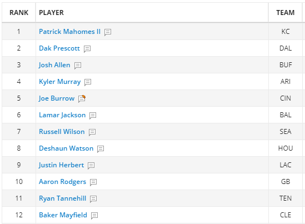Open note icon beside Baker Mayfield

coord(94,216)
